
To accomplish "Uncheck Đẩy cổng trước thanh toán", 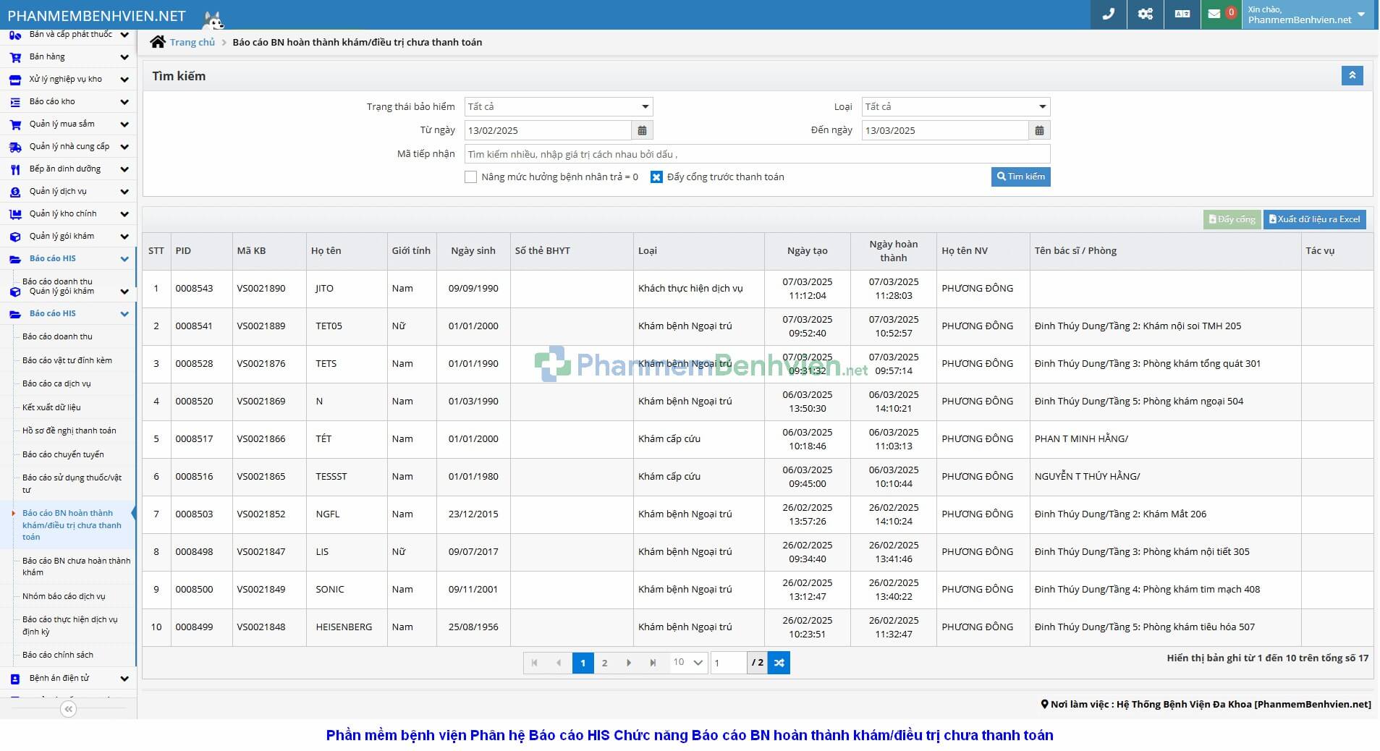I will click(656, 177).
